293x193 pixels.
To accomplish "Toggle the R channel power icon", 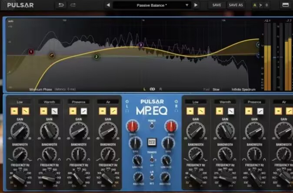I will coord(176,102).
